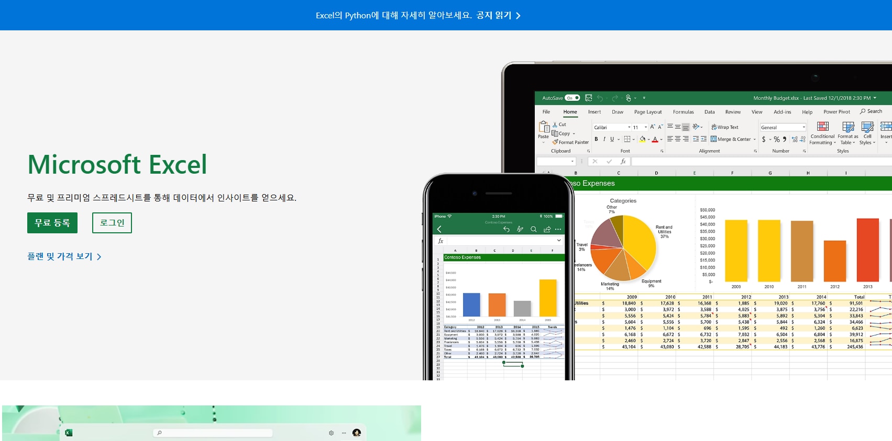Switch to the Power Pivot tab

pos(837,112)
